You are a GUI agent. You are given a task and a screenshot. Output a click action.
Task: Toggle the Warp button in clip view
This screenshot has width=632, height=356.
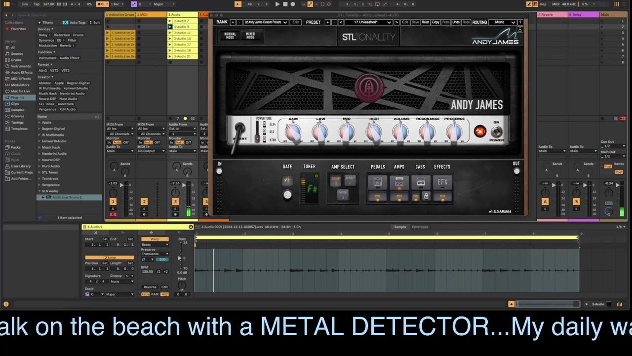[155, 239]
